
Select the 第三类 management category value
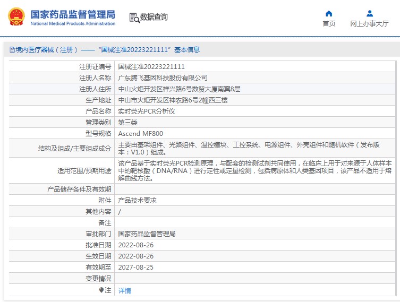127,123
